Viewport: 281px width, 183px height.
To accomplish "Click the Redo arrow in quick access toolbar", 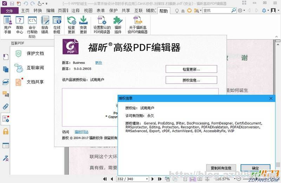I will (32, 4).
